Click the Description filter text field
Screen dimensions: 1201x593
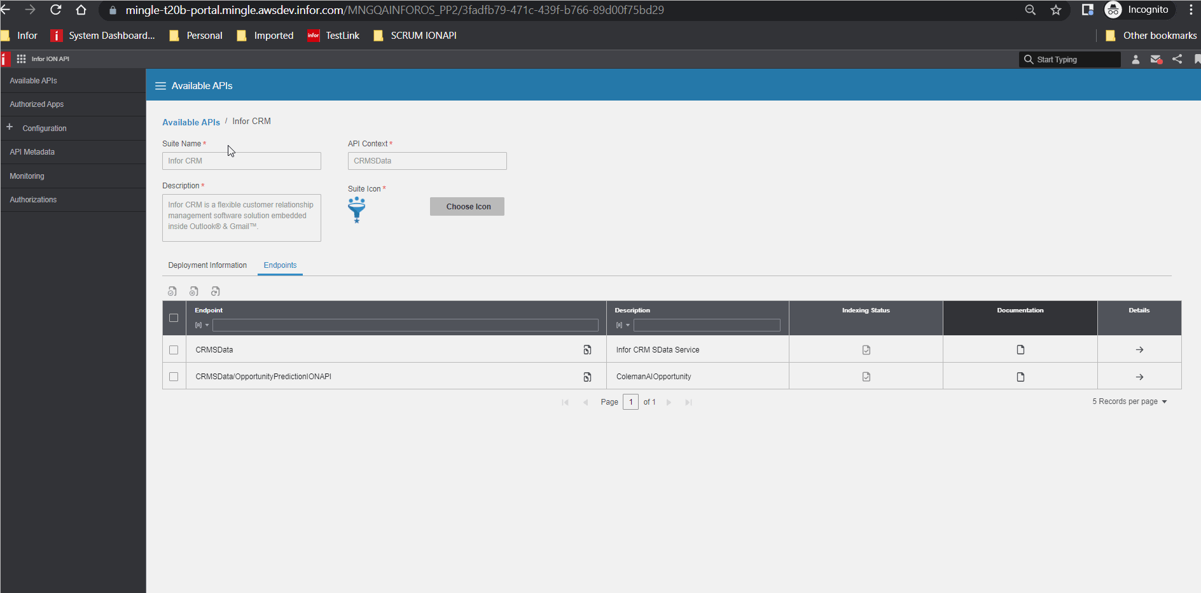pyautogui.click(x=707, y=325)
